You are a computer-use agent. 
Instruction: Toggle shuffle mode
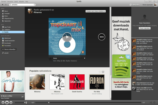pos(151,102)
